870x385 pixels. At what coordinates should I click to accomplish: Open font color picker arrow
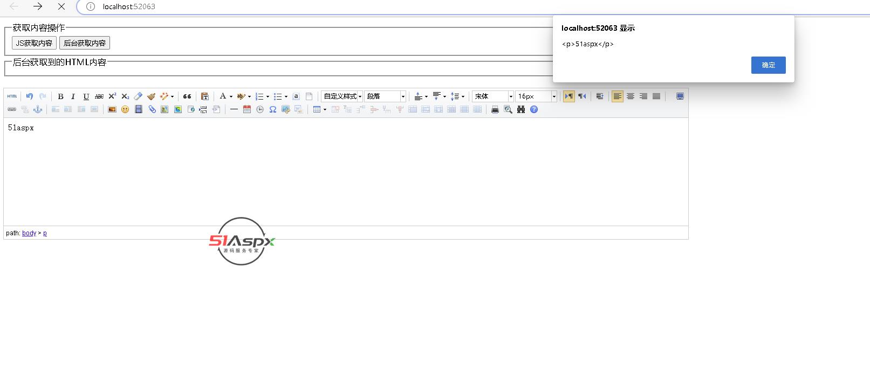point(231,96)
